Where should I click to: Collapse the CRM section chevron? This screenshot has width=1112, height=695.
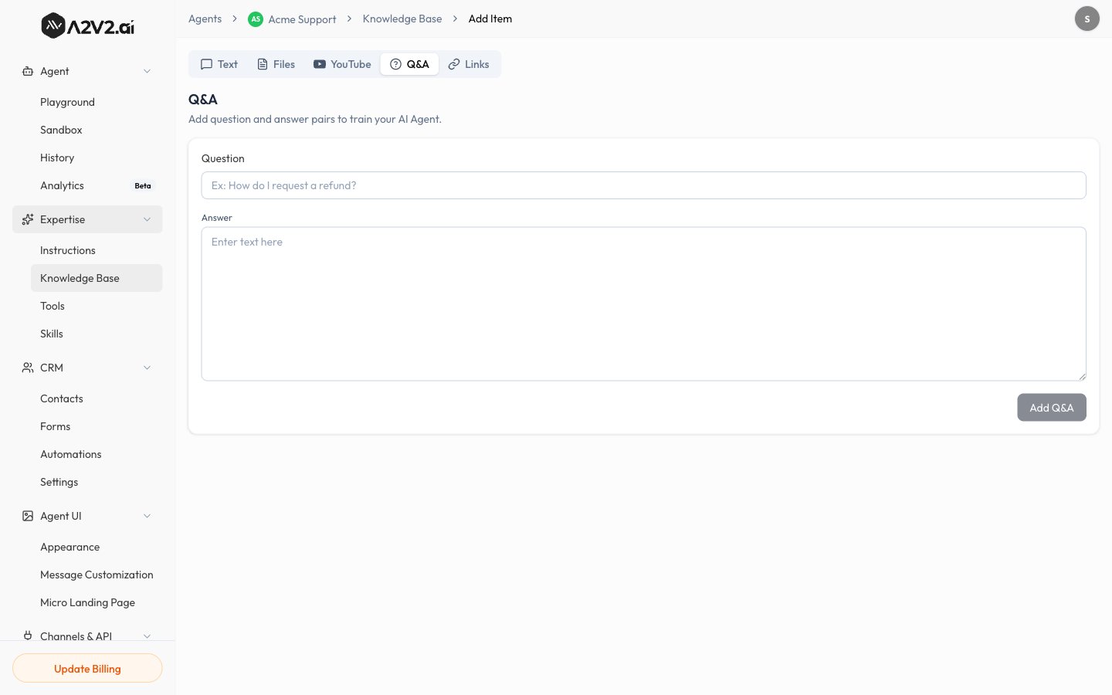(x=147, y=368)
